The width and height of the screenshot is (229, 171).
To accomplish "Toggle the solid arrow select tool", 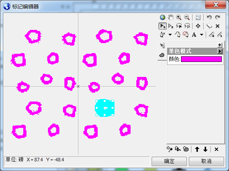I will 162,26.
